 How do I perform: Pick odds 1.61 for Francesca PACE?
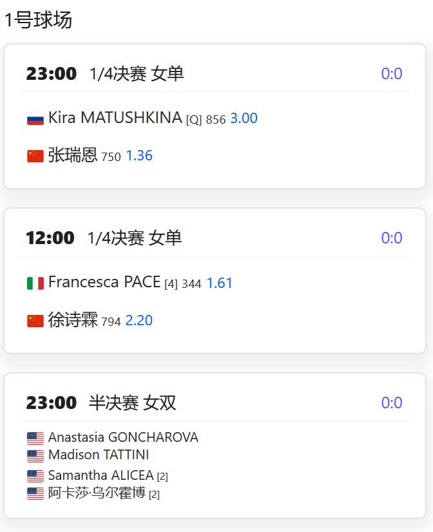click(x=220, y=283)
